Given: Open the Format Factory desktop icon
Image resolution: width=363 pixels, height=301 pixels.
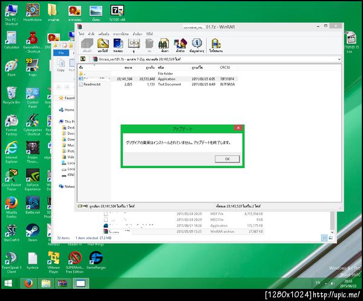Looking at the screenshot, I should (x=11, y=125).
